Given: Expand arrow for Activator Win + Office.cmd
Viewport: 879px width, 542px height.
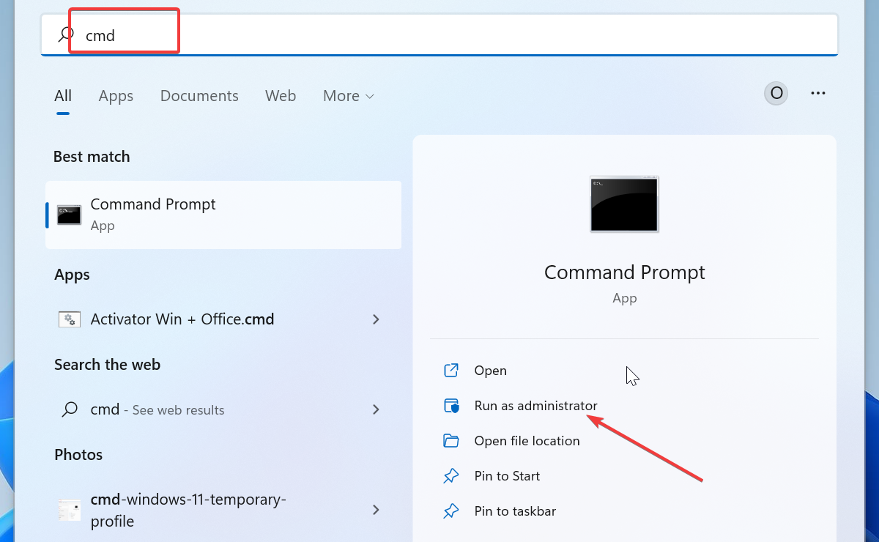Looking at the screenshot, I should pyautogui.click(x=376, y=319).
